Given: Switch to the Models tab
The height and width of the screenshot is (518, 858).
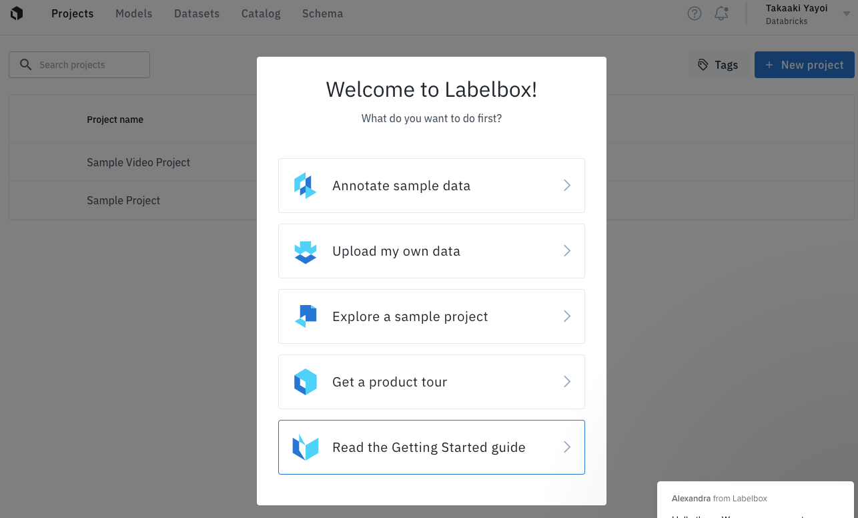Looking at the screenshot, I should [x=133, y=13].
